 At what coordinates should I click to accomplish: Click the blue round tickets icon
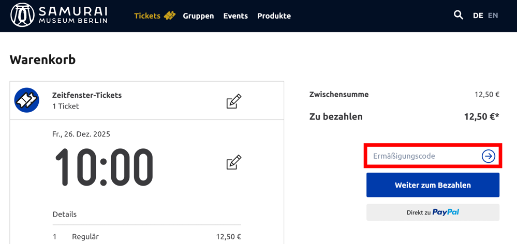point(27,100)
